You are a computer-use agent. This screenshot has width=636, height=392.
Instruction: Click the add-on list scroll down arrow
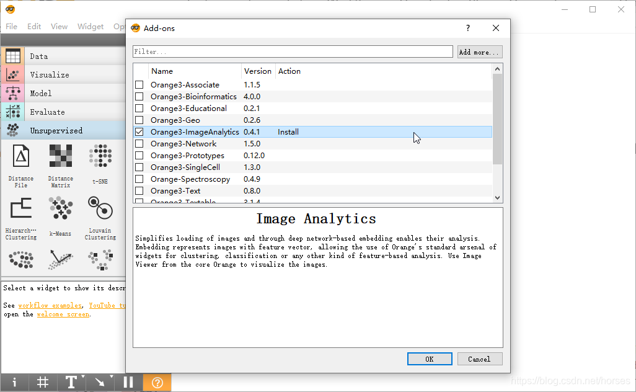click(x=498, y=198)
